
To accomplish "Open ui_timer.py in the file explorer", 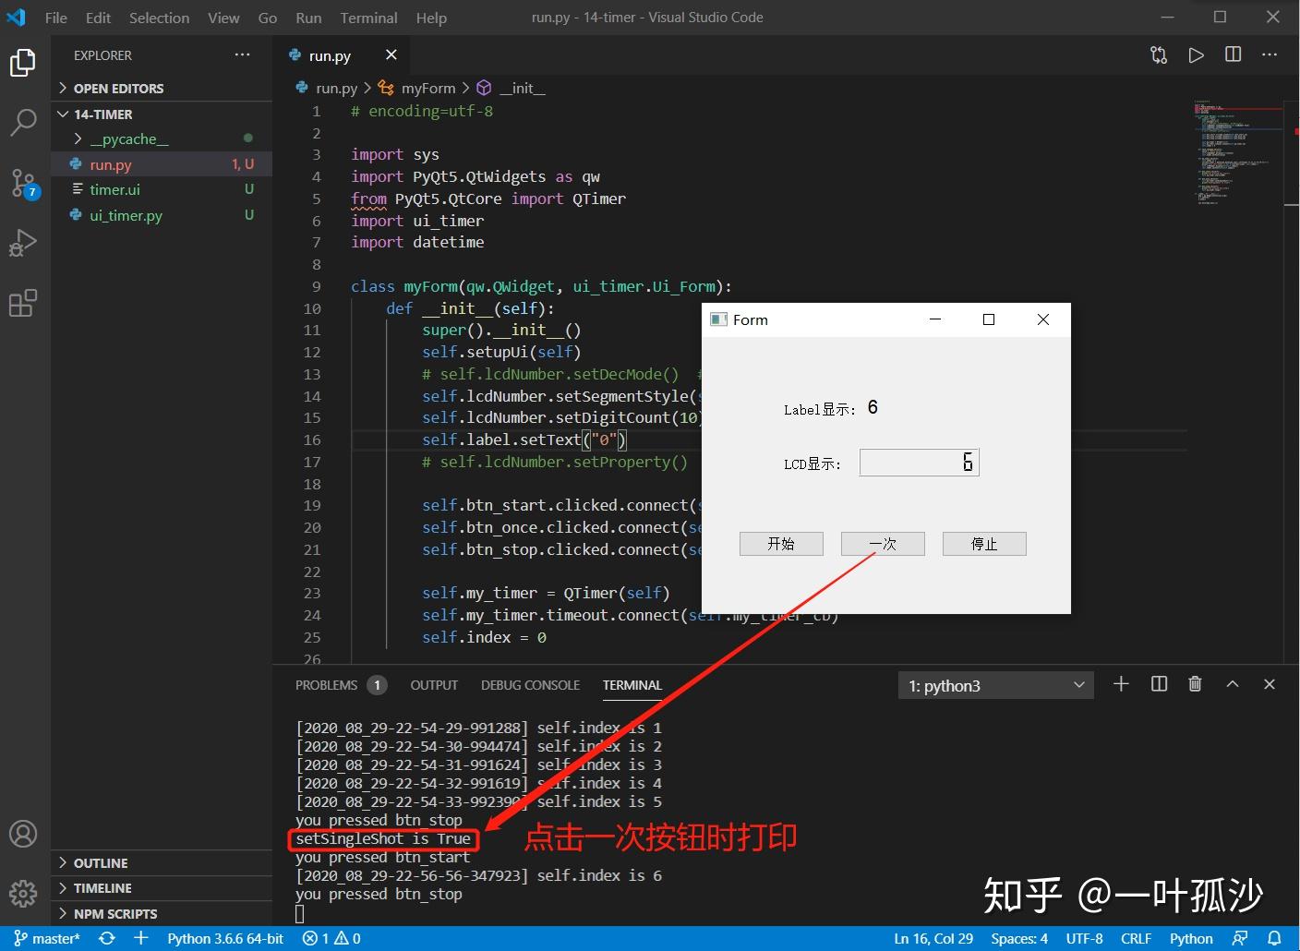I will point(162,215).
